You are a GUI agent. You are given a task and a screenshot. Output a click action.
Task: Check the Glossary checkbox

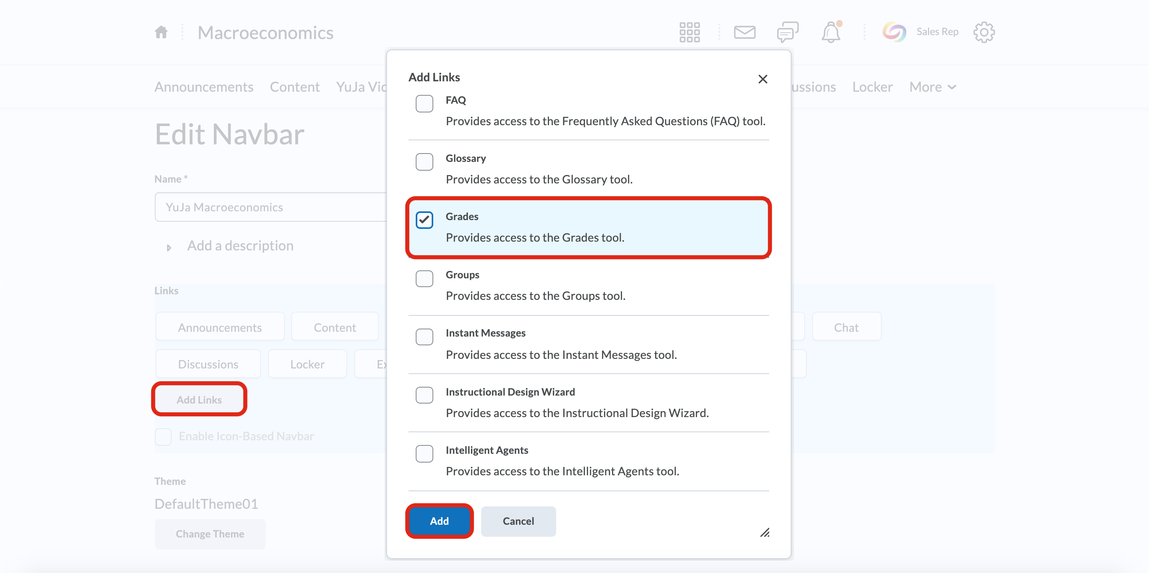pyautogui.click(x=424, y=162)
